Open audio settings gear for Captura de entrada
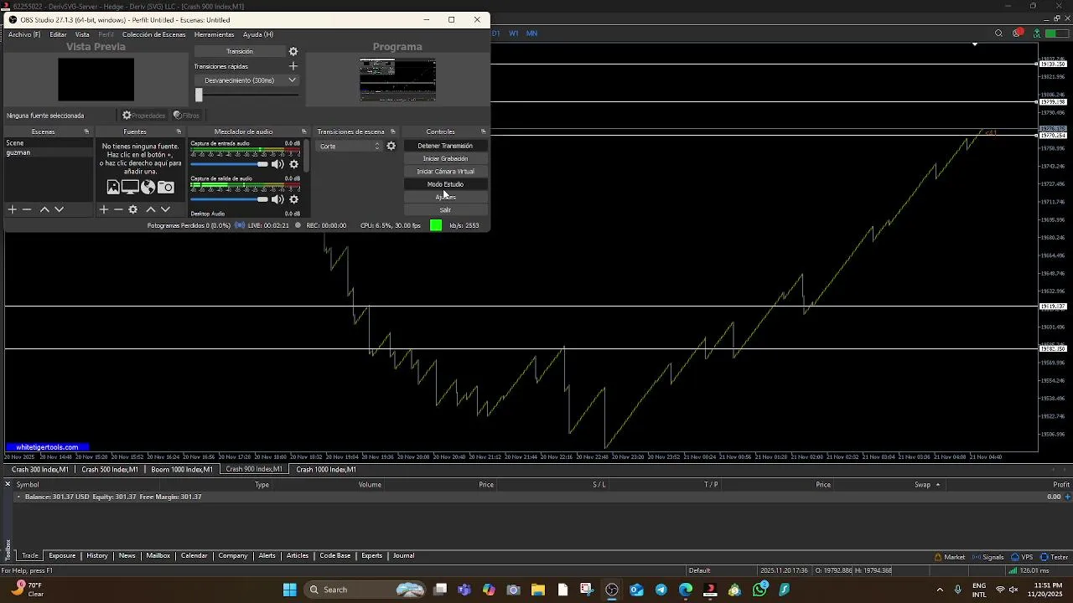The width and height of the screenshot is (1073, 603). click(x=294, y=164)
